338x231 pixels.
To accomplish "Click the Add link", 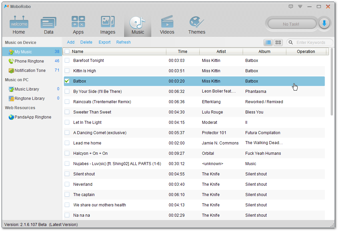I will pos(70,42).
